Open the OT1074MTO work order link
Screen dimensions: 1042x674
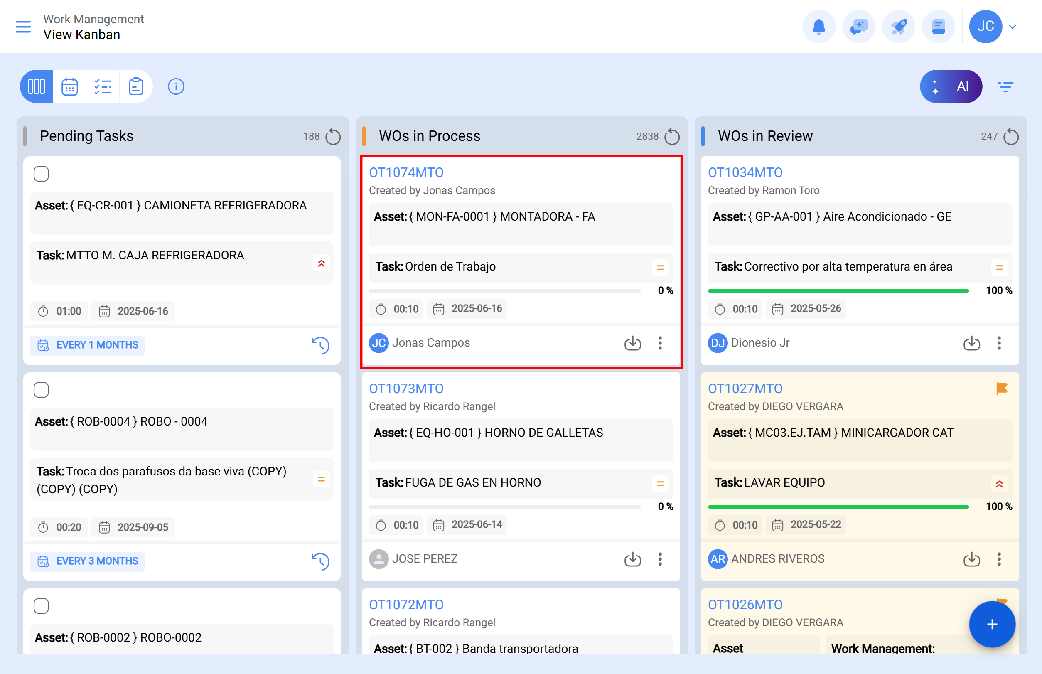pos(406,172)
